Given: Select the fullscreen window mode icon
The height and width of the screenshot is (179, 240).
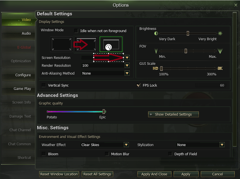Looking at the screenshot, I should (62, 44).
